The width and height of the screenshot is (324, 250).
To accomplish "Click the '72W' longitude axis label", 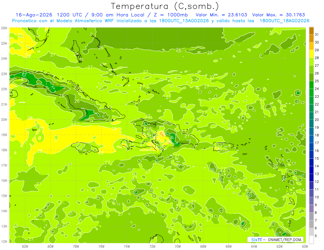I will [x=152, y=246].
